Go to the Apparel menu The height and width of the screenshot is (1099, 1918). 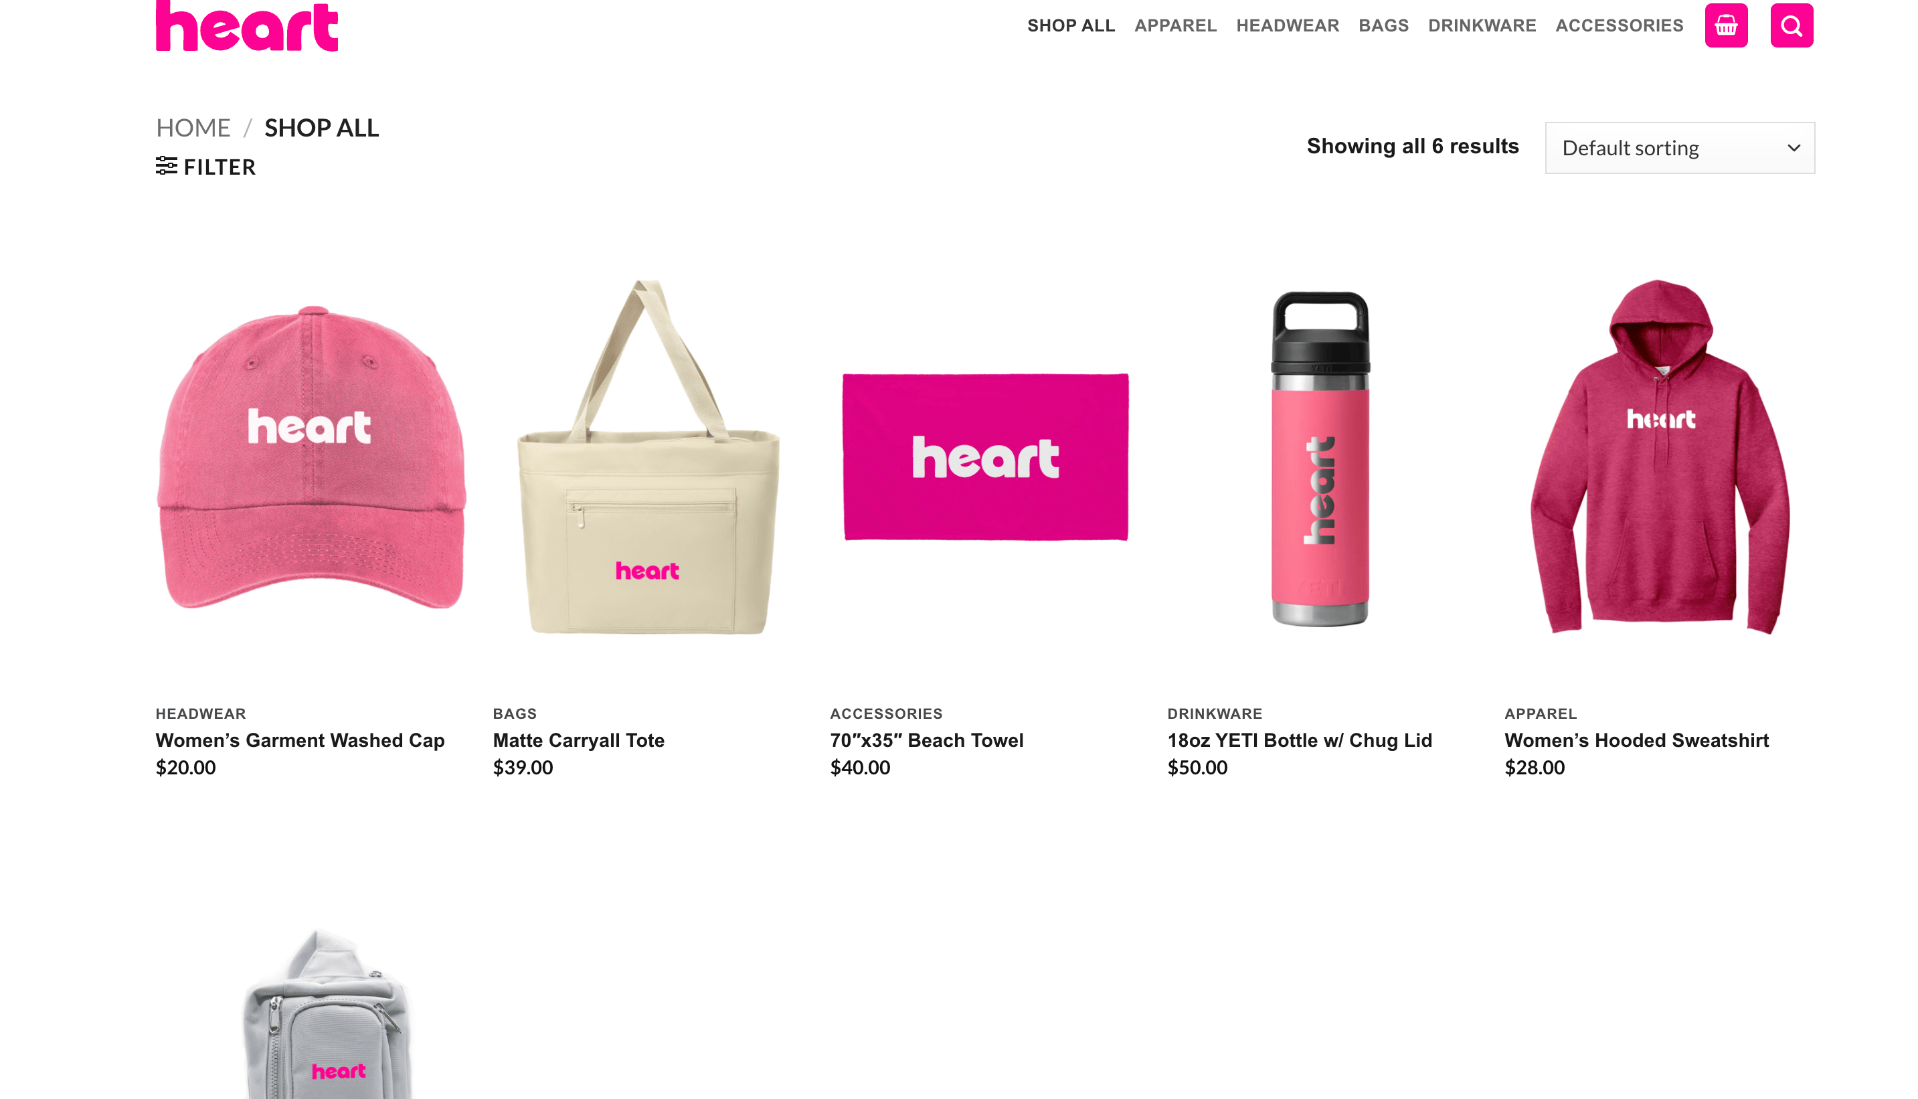coord(1174,25)
